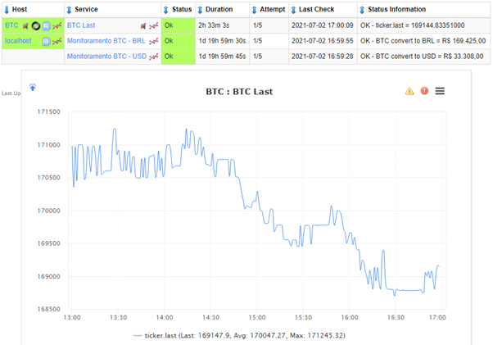Open the BTC host document icon

(46, 25)
